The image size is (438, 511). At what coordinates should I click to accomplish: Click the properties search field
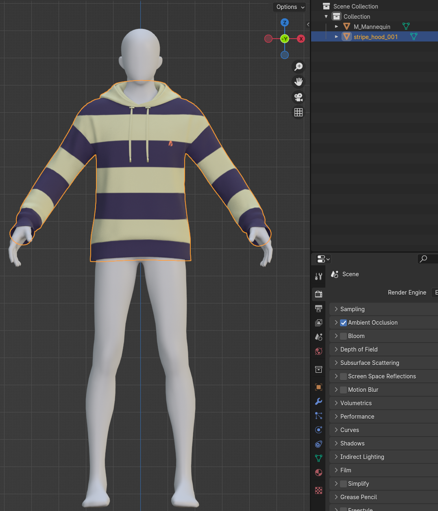(x=428, y=259)
